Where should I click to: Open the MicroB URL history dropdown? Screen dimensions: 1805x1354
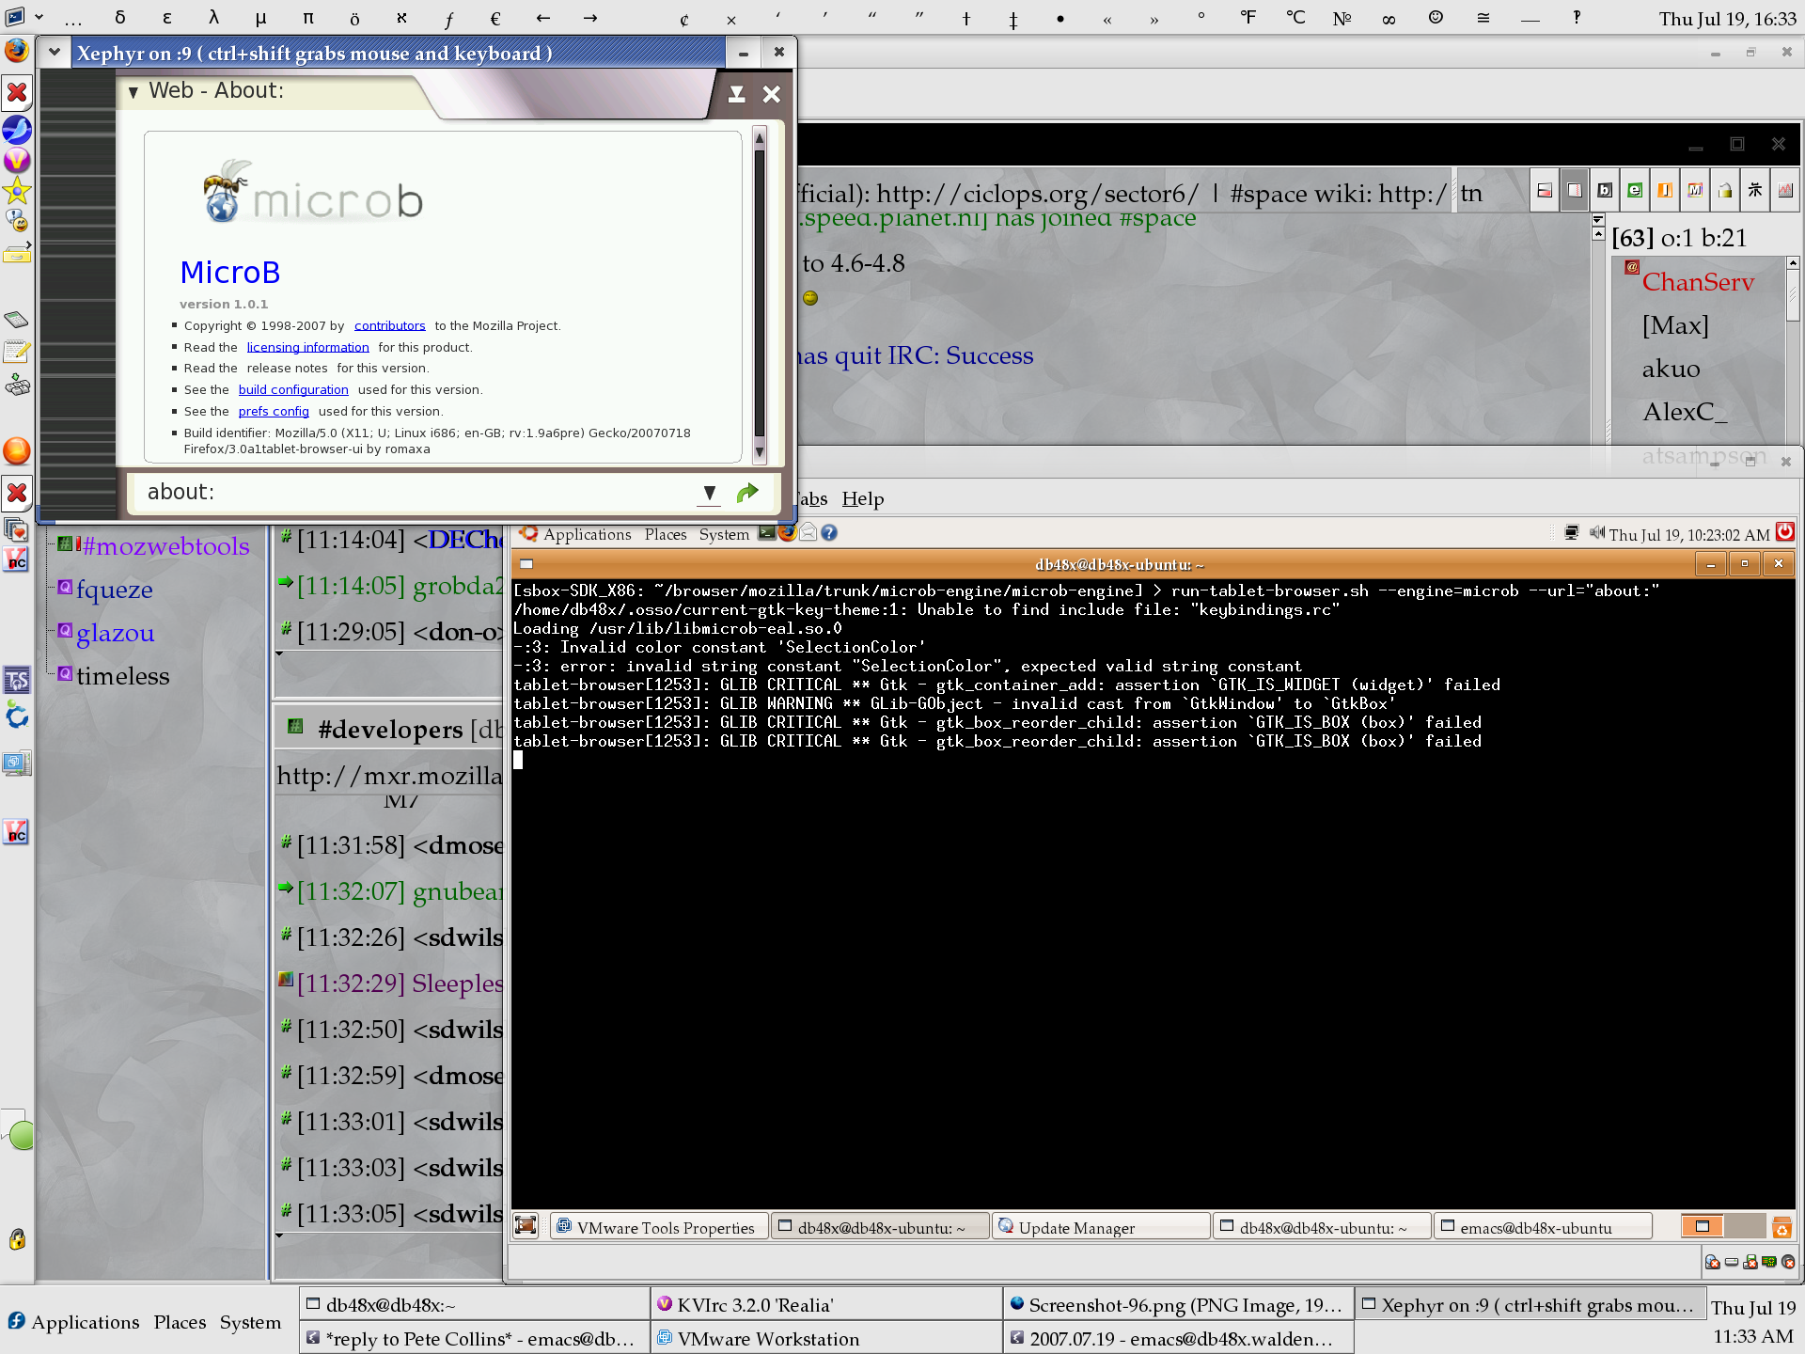710,492
